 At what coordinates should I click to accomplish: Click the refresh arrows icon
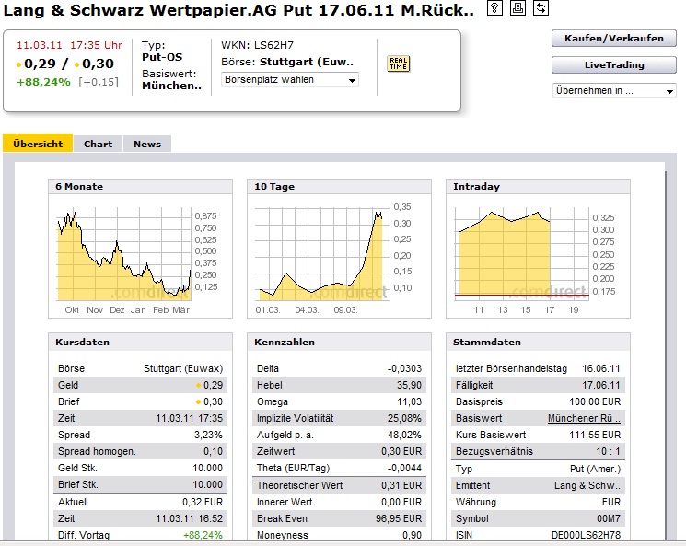[x=541, y=8]
